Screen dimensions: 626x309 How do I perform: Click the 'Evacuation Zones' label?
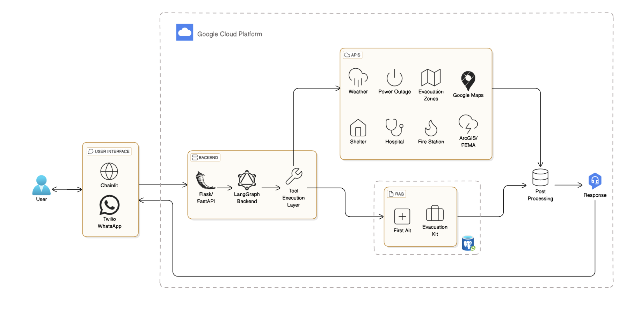(431, 95)
